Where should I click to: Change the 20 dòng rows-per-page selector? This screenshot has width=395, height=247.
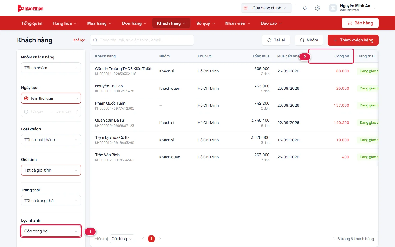click(x=122, y=239)
